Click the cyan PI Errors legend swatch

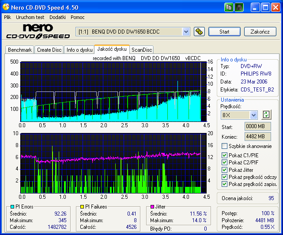[12, 206]
